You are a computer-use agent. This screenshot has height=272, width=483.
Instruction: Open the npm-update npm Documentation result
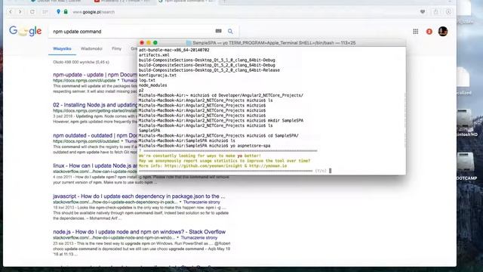click(x=95, y=75)
